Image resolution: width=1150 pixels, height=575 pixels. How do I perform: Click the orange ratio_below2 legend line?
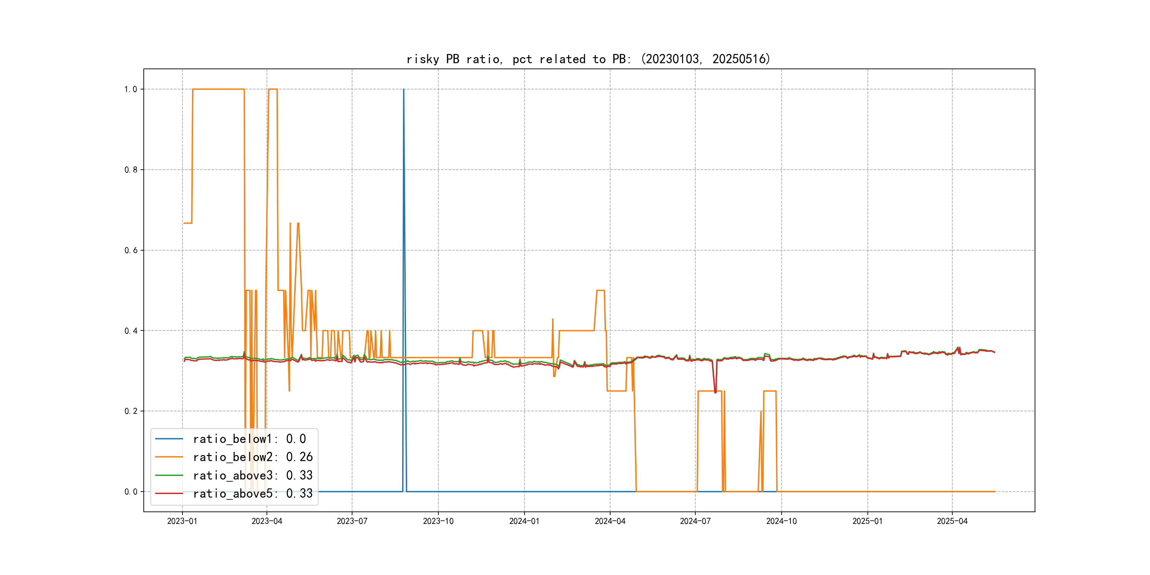click(169, 457)
